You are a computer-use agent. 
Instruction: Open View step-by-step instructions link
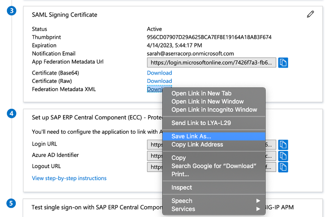point(69,178)
